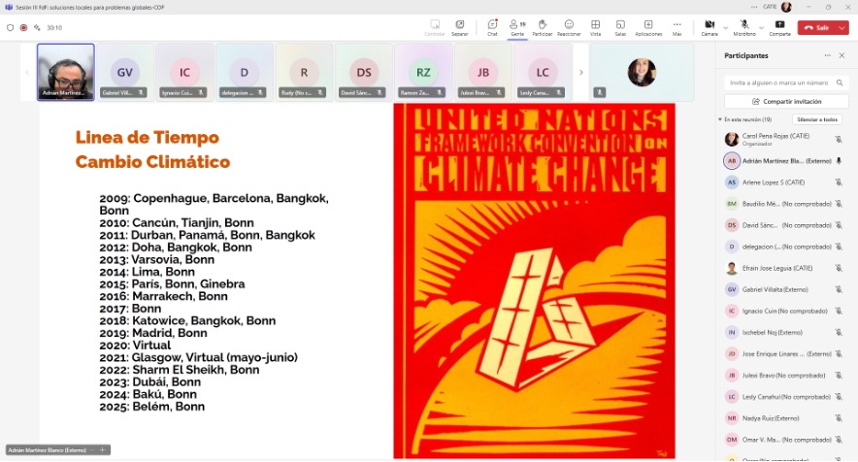Open the participants panel ellipsis options
Screen dimensions: 858x462
pyautogui.click(x=827, y=55)
